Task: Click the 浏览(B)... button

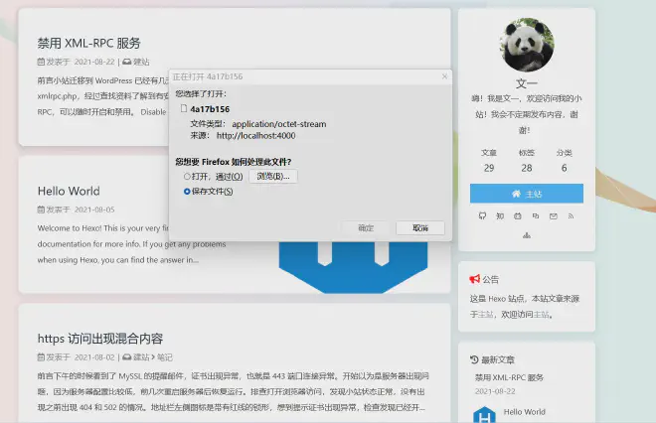Action: (273, 177)
